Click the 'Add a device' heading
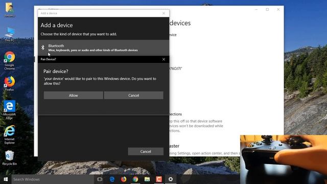327x184 pixels. point(57,25)
